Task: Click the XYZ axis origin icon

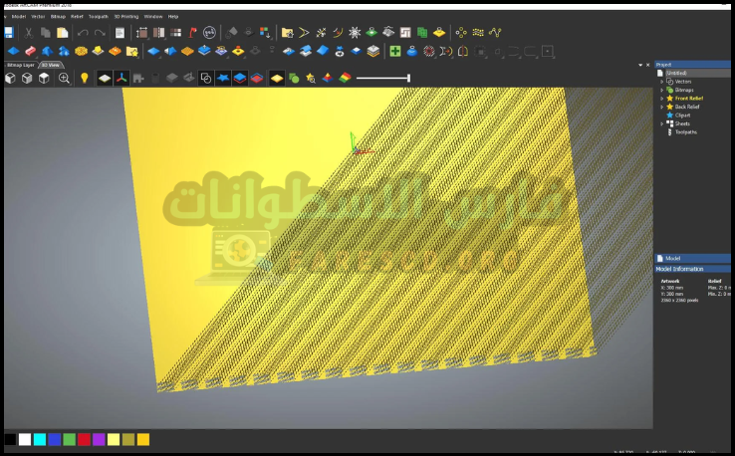Action: click(120, 78)
